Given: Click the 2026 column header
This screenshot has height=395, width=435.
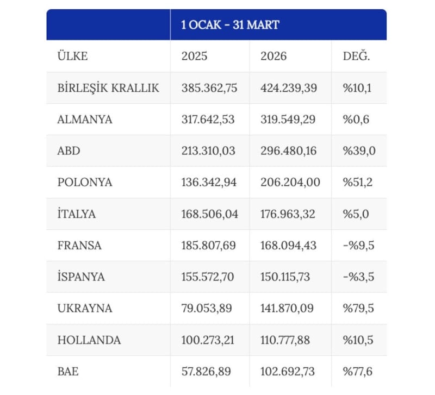Looking at the screenshot, I should pyautogui.click(x=274, y=57).
